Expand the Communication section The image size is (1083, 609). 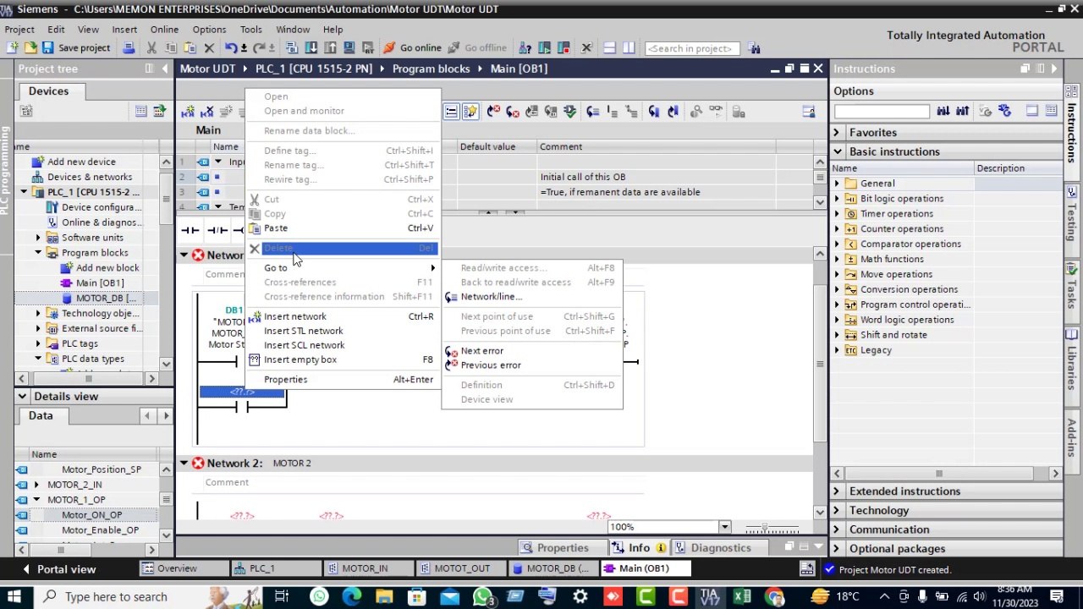(837, 530)
